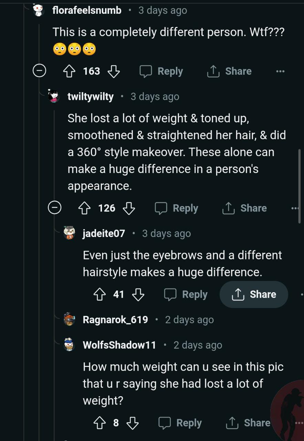Collapse twiltywilty's reply thread
The image size is (304, 441).
coord(54,208)
